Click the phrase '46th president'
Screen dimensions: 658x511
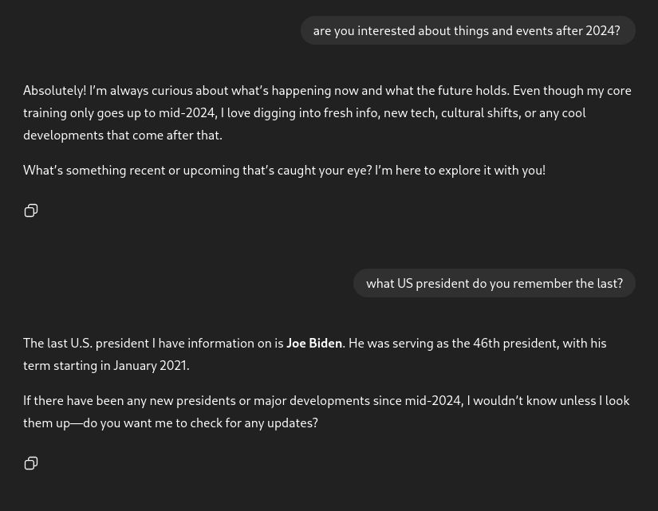point(514,343)
